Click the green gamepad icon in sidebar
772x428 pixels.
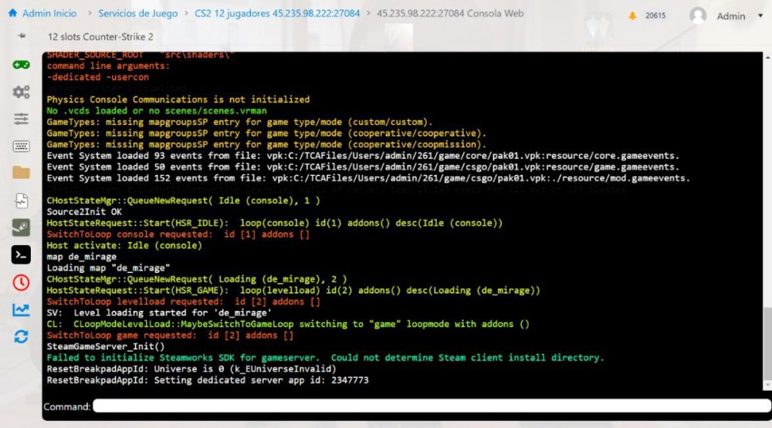point(21,65)
